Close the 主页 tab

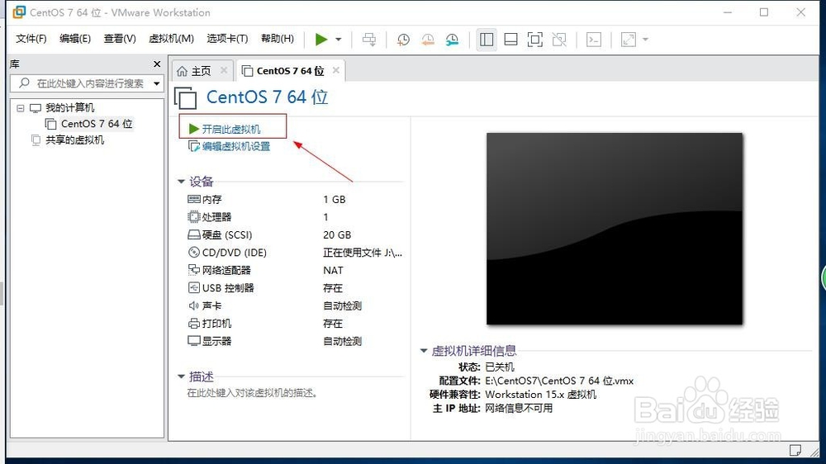[x=224, y=70]
